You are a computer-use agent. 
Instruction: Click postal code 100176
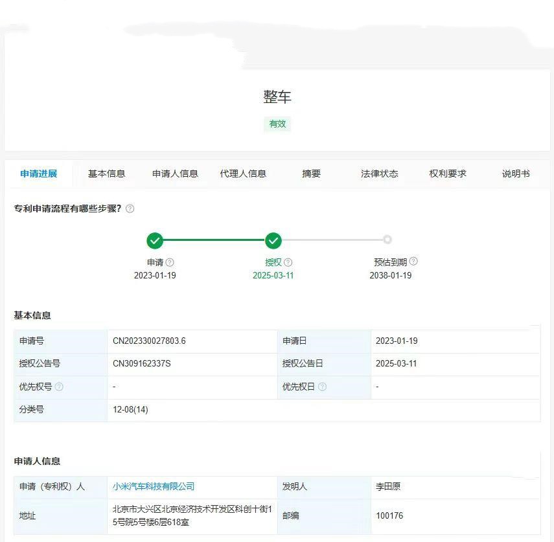tap(389, 516)
